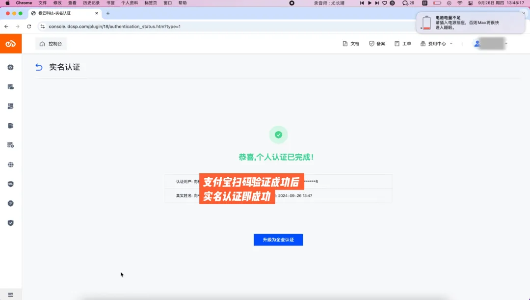This screenshot has width=530, height=300.
Task: Open the server stack sidebar icon
Action: pos(10,106)
